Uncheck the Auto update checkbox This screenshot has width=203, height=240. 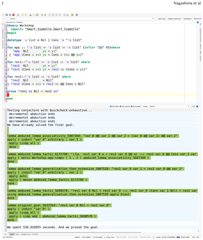[x=132, y=106]
